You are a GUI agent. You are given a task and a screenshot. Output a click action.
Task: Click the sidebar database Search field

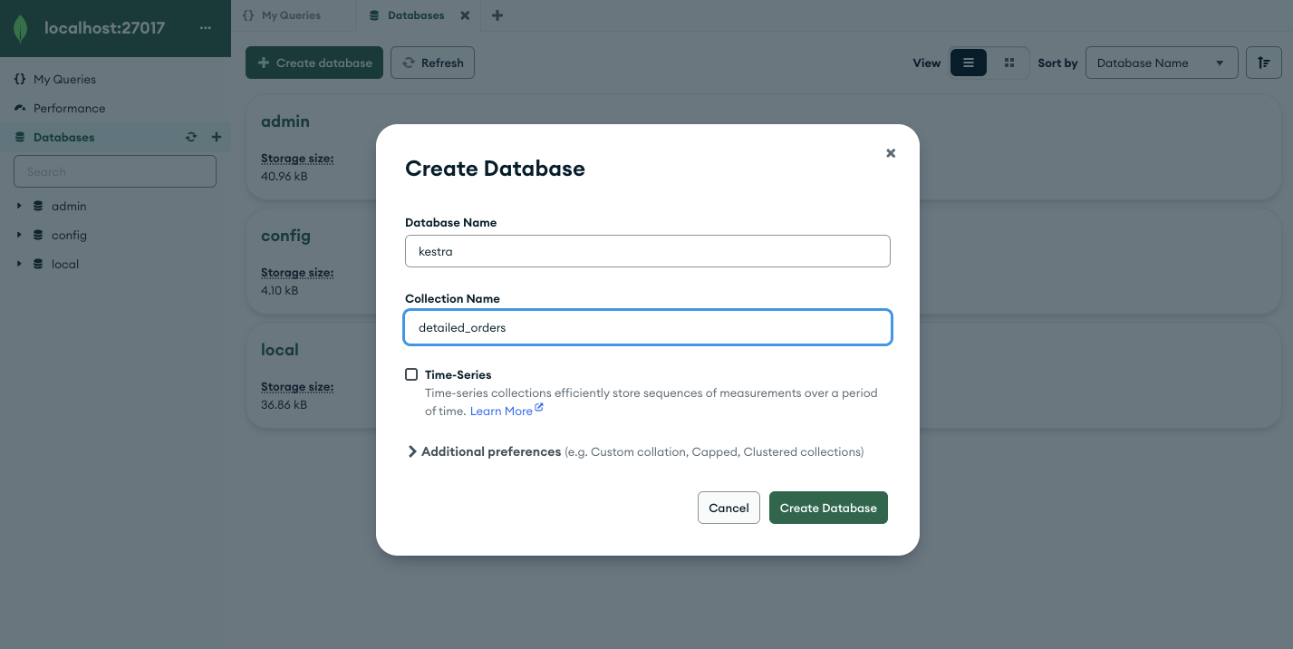click(115, 171)
